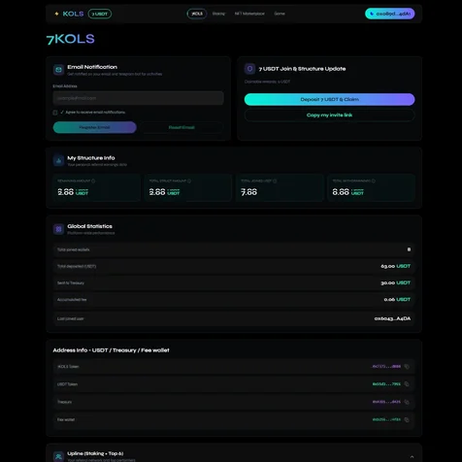462x462 pixels.
Task: Focus the Email Address input field
Action: coord(138,98)
